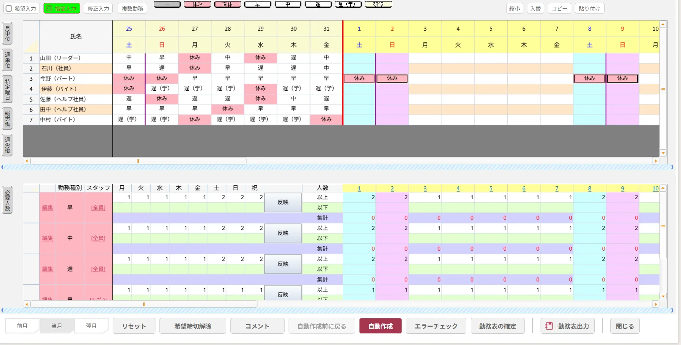Open the 週労働 side tab
This screenshot has height=345, width=681.
[7, 145]
